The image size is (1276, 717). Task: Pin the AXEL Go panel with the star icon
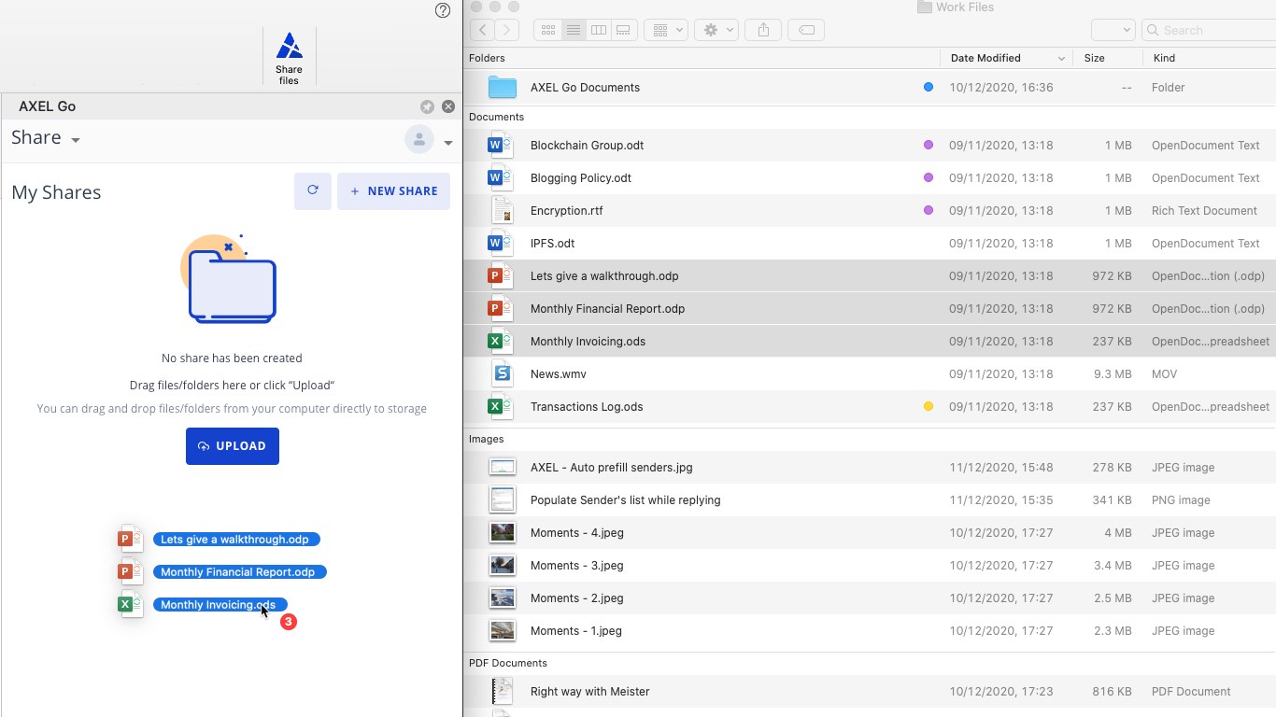point(427,106)
